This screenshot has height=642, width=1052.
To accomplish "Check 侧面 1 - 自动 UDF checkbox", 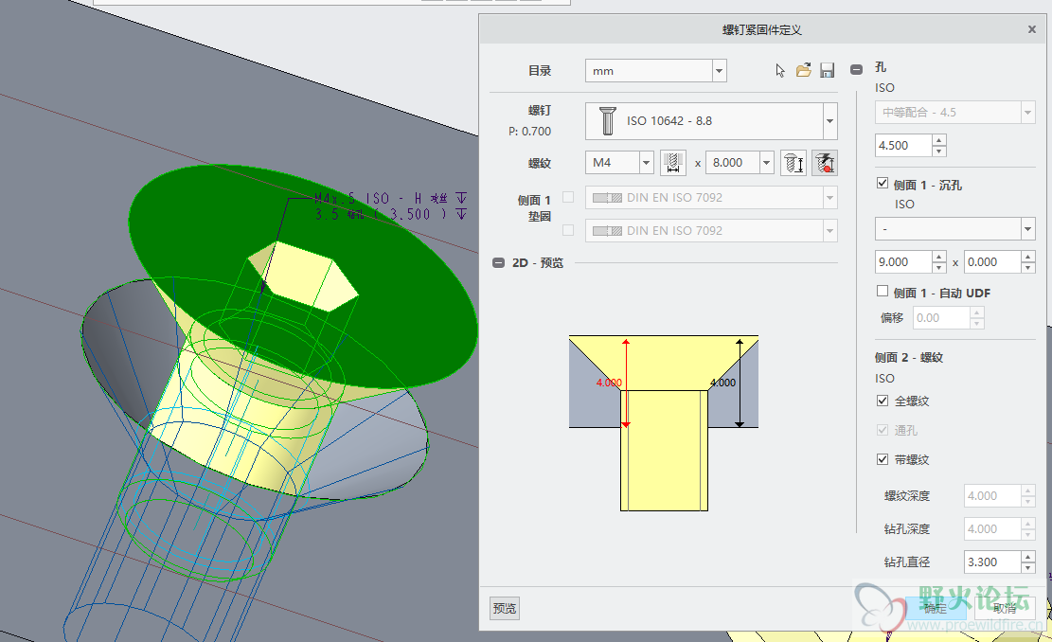I will coord(883,291).
